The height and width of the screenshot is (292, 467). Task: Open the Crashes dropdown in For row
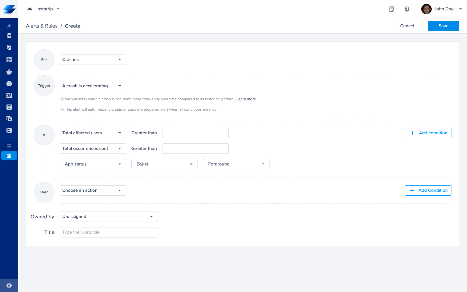[93, 60]
